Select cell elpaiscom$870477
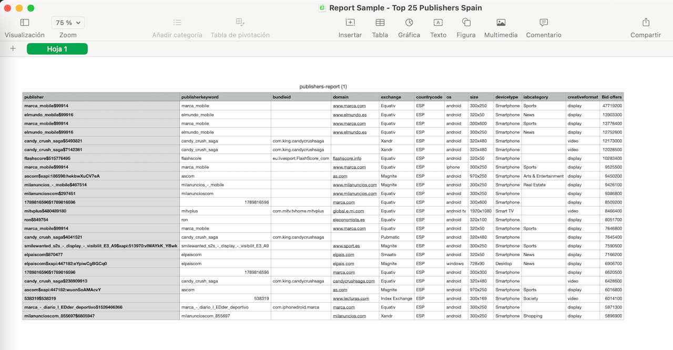This screenshot has width=673, height=350. (x=101, y=255)
